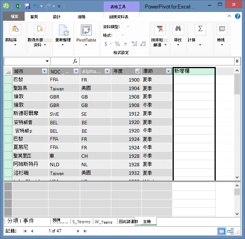245x239 pixels.
Task: Go to next record arrow
Action: click(78, 231)
